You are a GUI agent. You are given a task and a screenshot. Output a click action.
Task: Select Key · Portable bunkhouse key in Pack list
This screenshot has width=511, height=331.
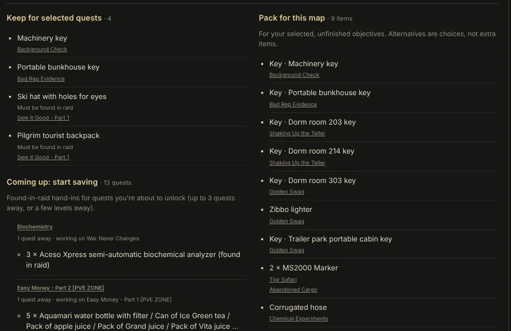(320, 93)
